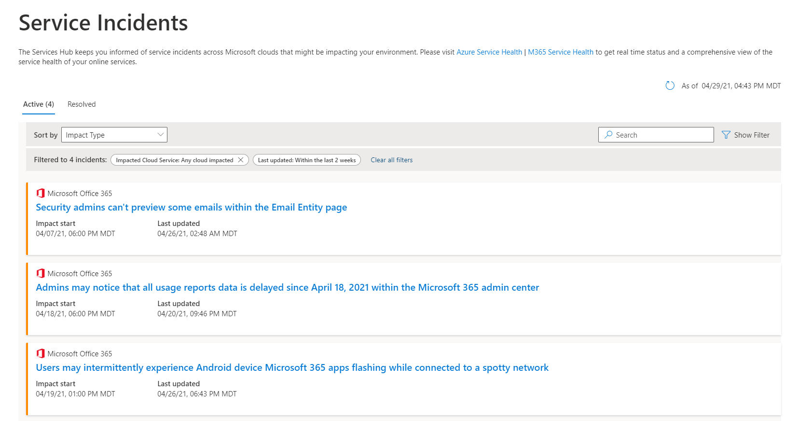Select the Last updated within 2 weeks chip

307,160
